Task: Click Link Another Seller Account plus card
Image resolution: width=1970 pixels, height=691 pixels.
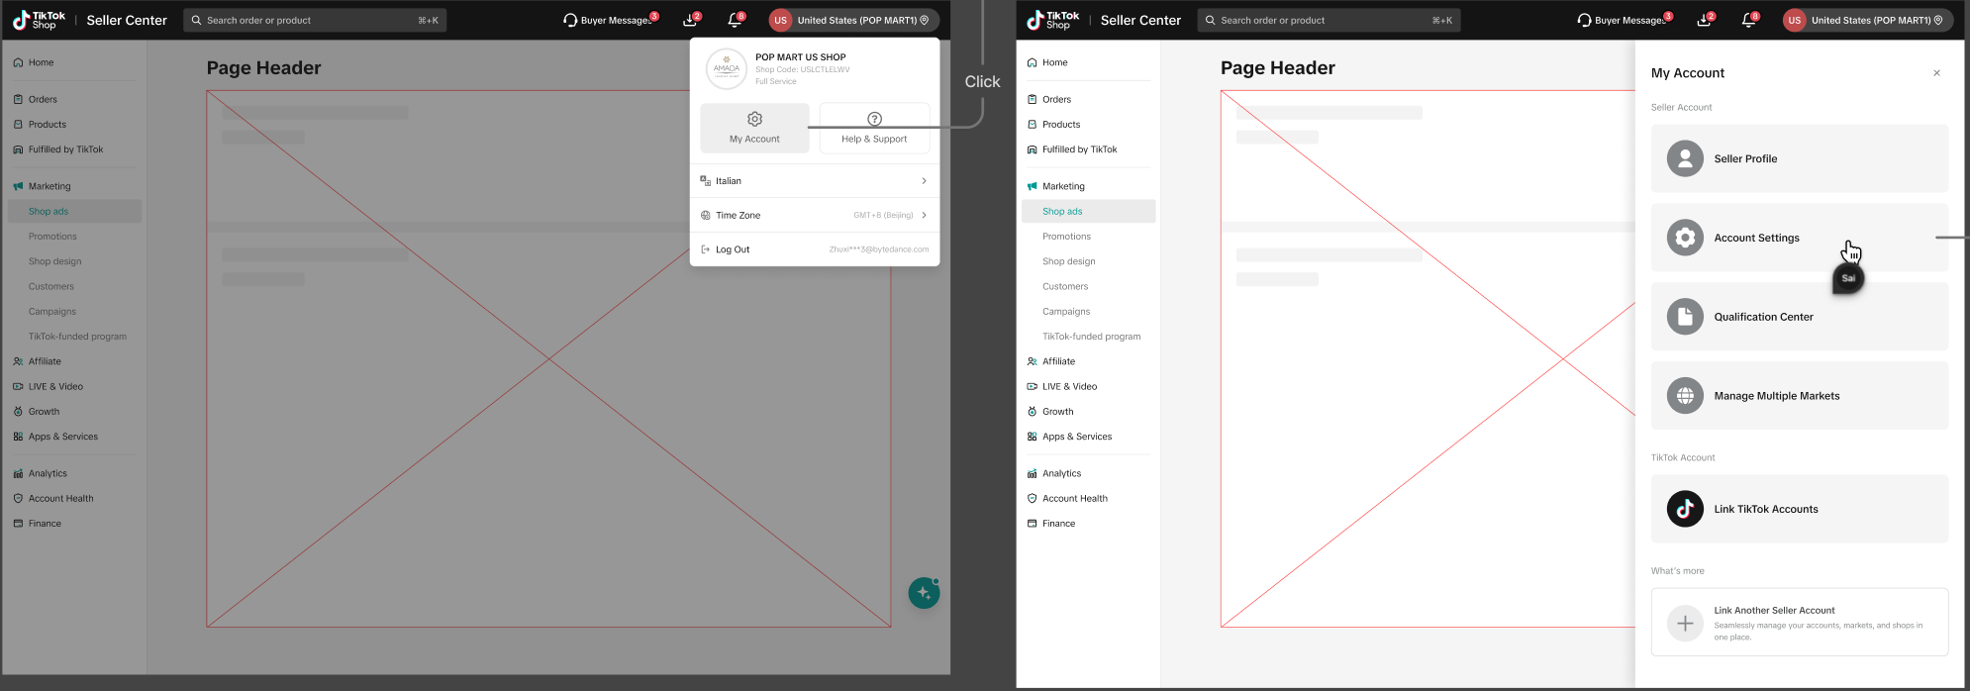Action: tap(1799, 623)
